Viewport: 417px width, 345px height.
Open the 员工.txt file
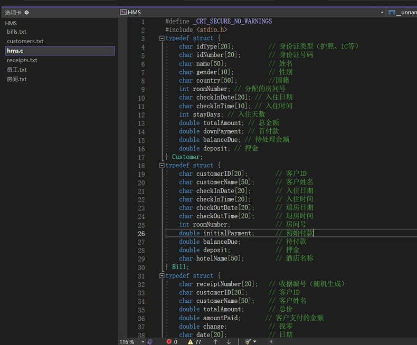point(16,70)
